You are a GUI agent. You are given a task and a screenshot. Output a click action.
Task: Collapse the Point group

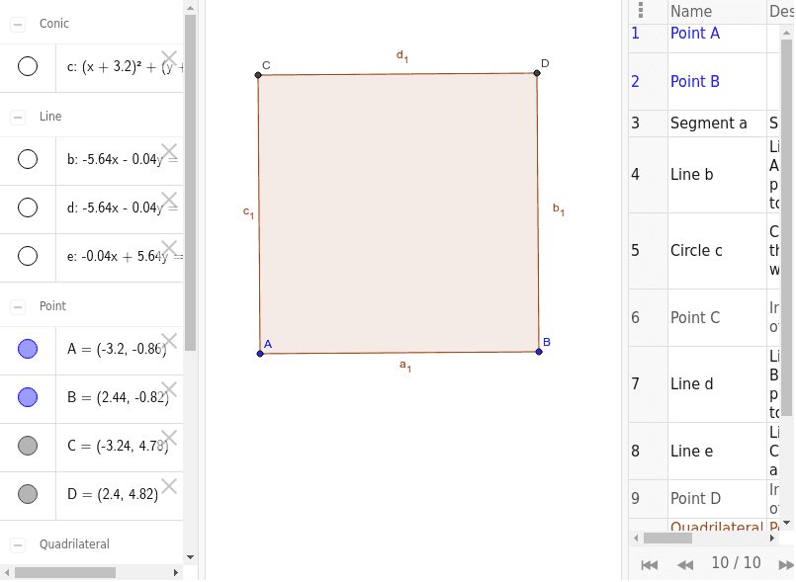tap(18, 307)
